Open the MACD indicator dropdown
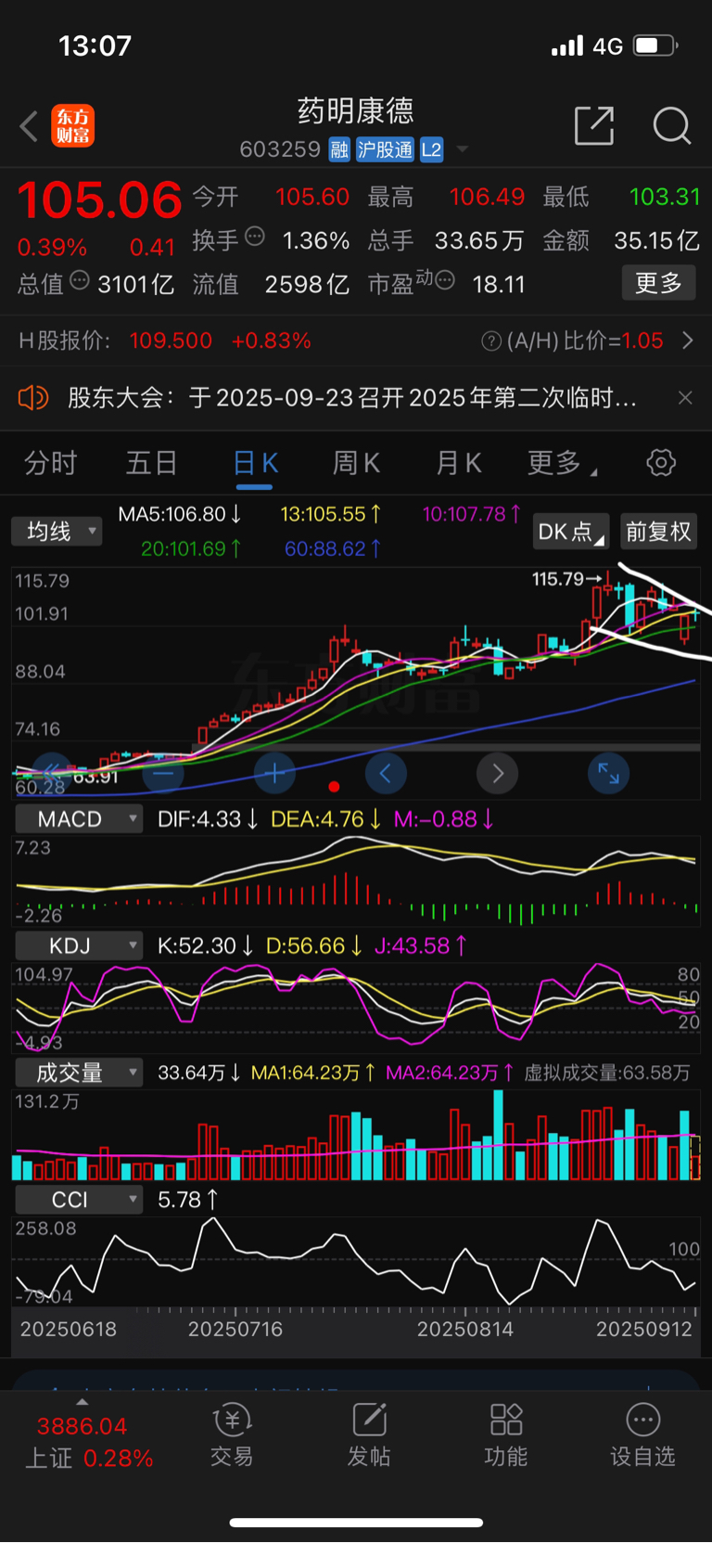This screenshot has width=712, height=1543. click(x=79, y=819)
